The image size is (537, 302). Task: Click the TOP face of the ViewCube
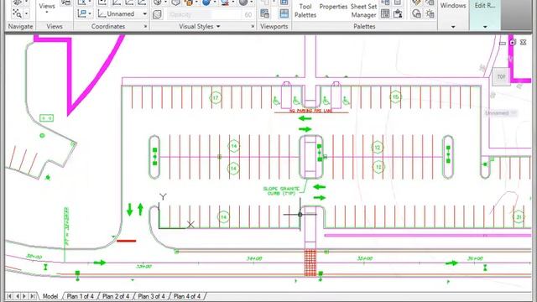(501, 76)
